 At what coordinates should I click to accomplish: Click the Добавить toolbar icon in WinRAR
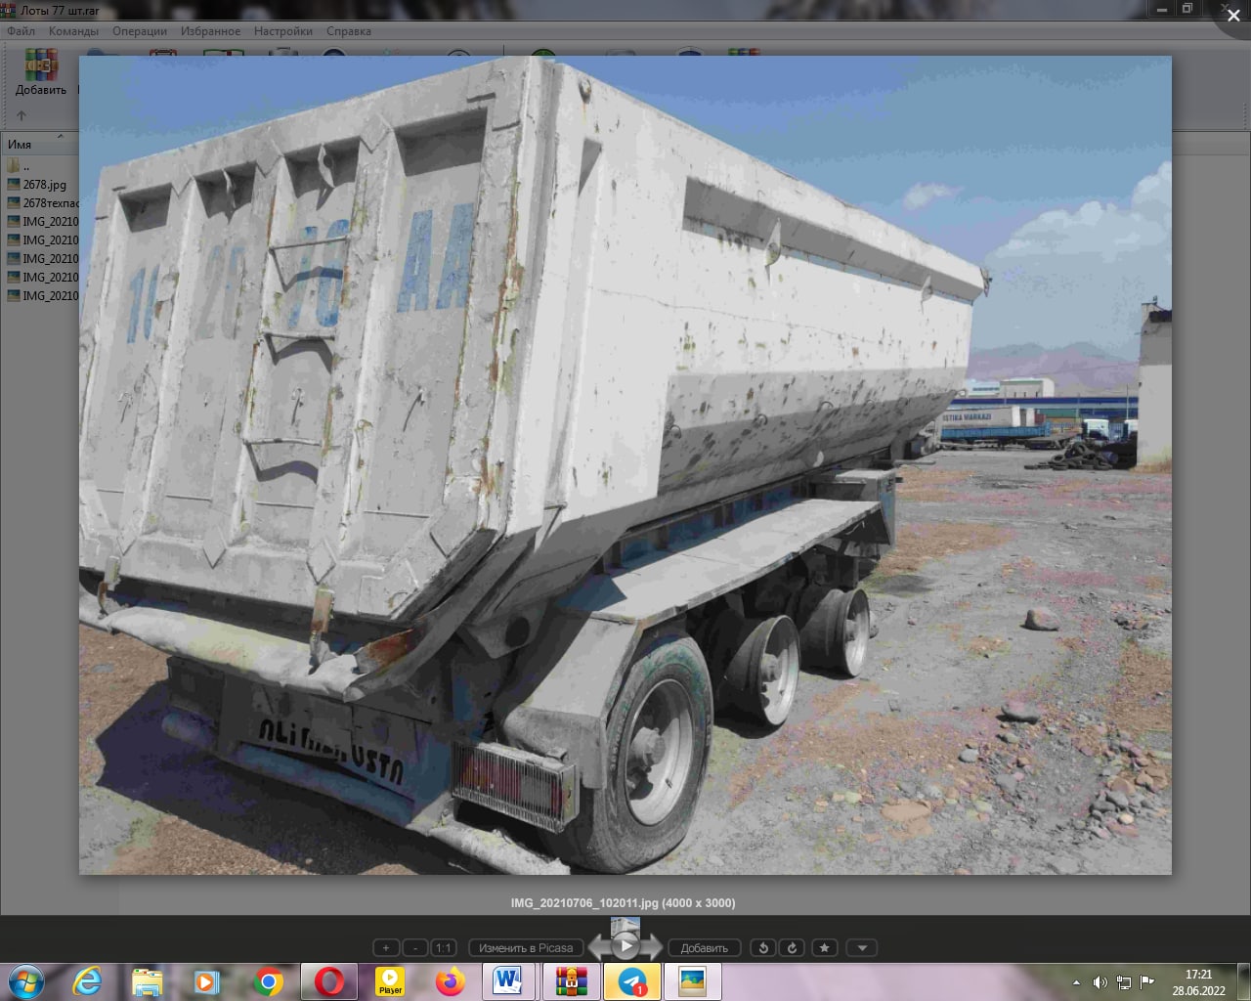click(x=41, y=72)
